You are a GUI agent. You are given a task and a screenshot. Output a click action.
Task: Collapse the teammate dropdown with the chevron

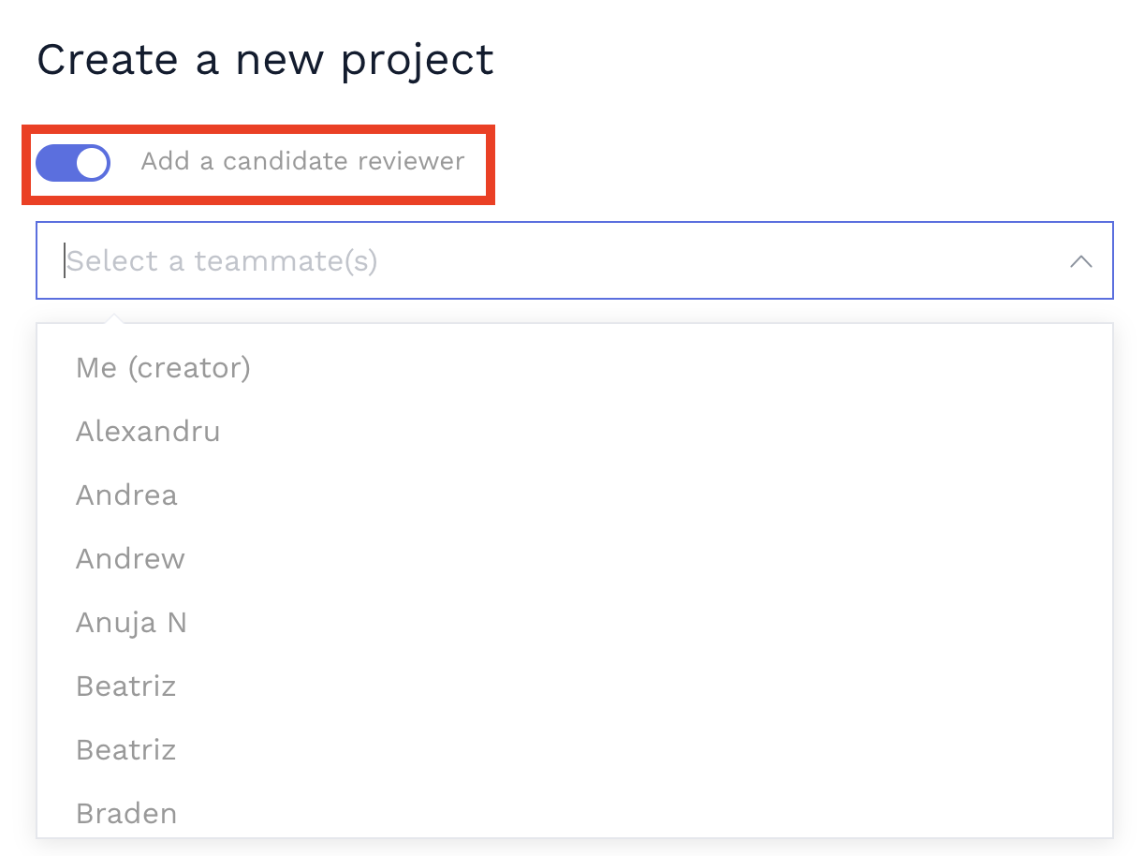[x=1081, y=261]
